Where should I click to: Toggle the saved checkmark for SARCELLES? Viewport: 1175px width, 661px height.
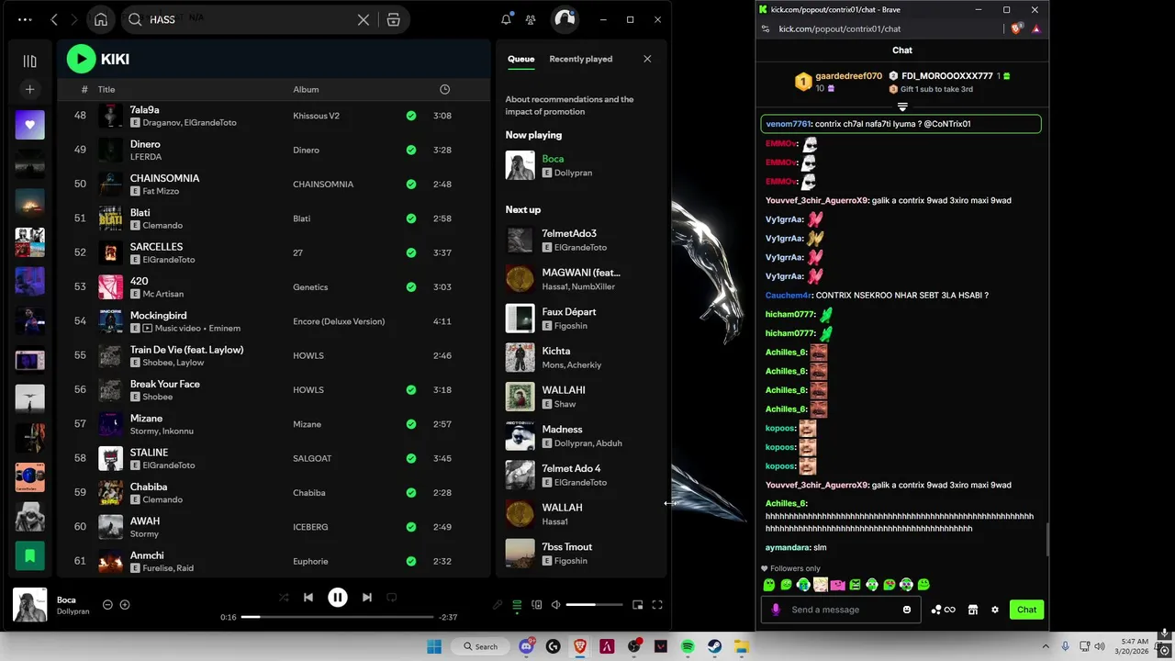(x=411, y=252)
